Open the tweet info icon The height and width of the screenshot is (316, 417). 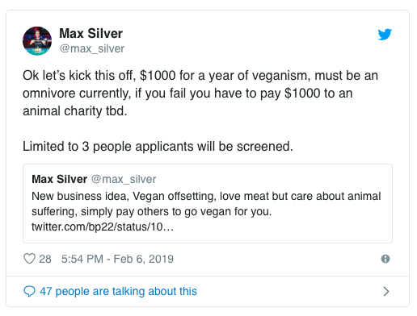[385, 259]
